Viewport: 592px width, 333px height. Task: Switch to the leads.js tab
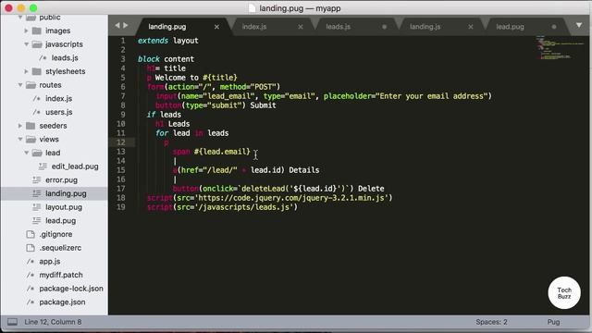coord(338,27)
